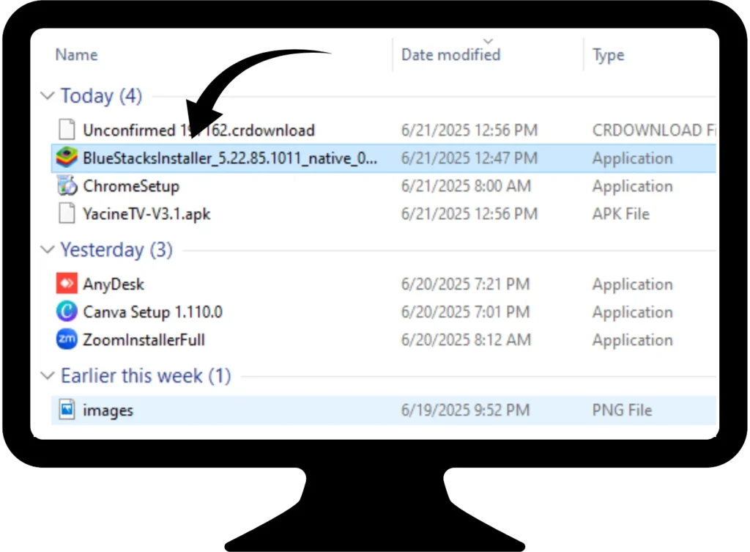Screen dimensions: 750x552
Task: Select Canva Setup 1.110.0 file name
Action: tap(152, 312)
